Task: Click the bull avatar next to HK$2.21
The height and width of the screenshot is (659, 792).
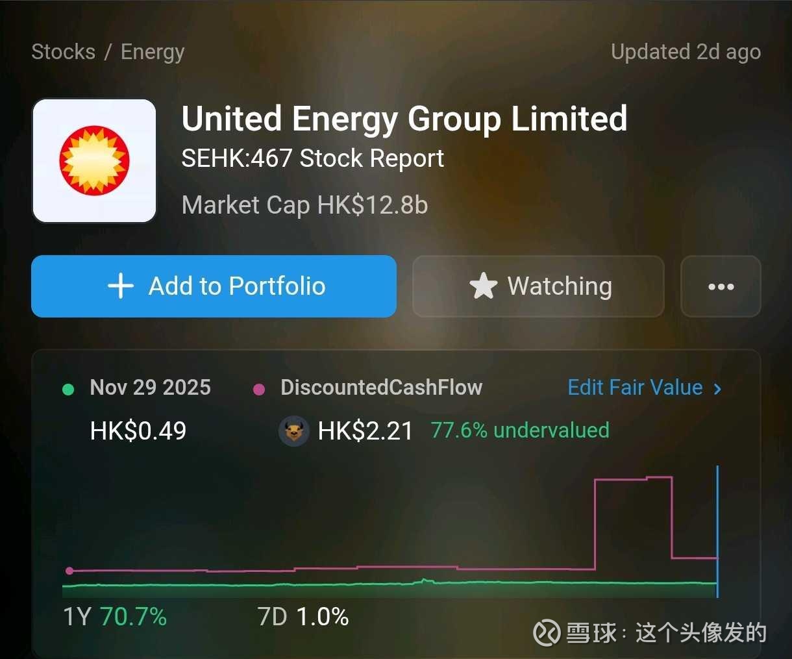Action: coord(293,430)
